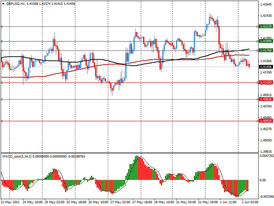The width and height of the screenshot is (274, 206).
Task: Click the MACD 0.00 zero-level scale label
Action: coord(263,180)
